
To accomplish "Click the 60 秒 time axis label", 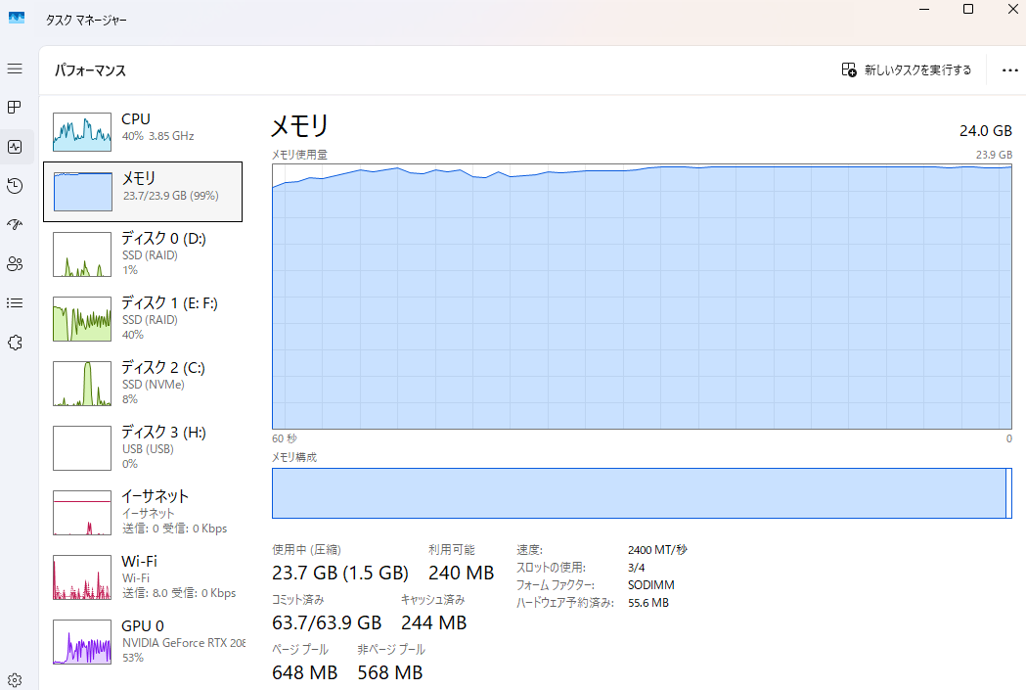I will click(284, 437).
